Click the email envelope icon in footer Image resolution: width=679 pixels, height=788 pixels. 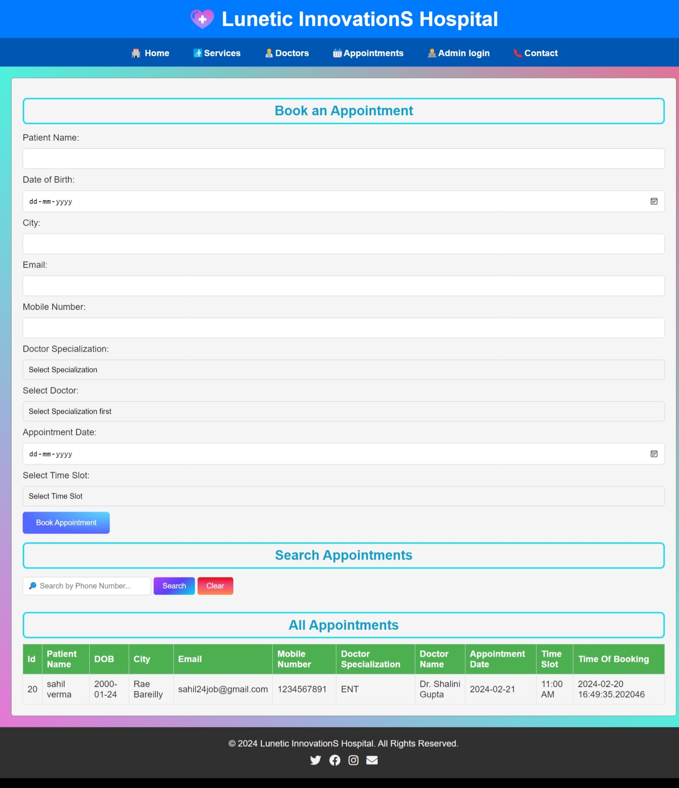372,760
